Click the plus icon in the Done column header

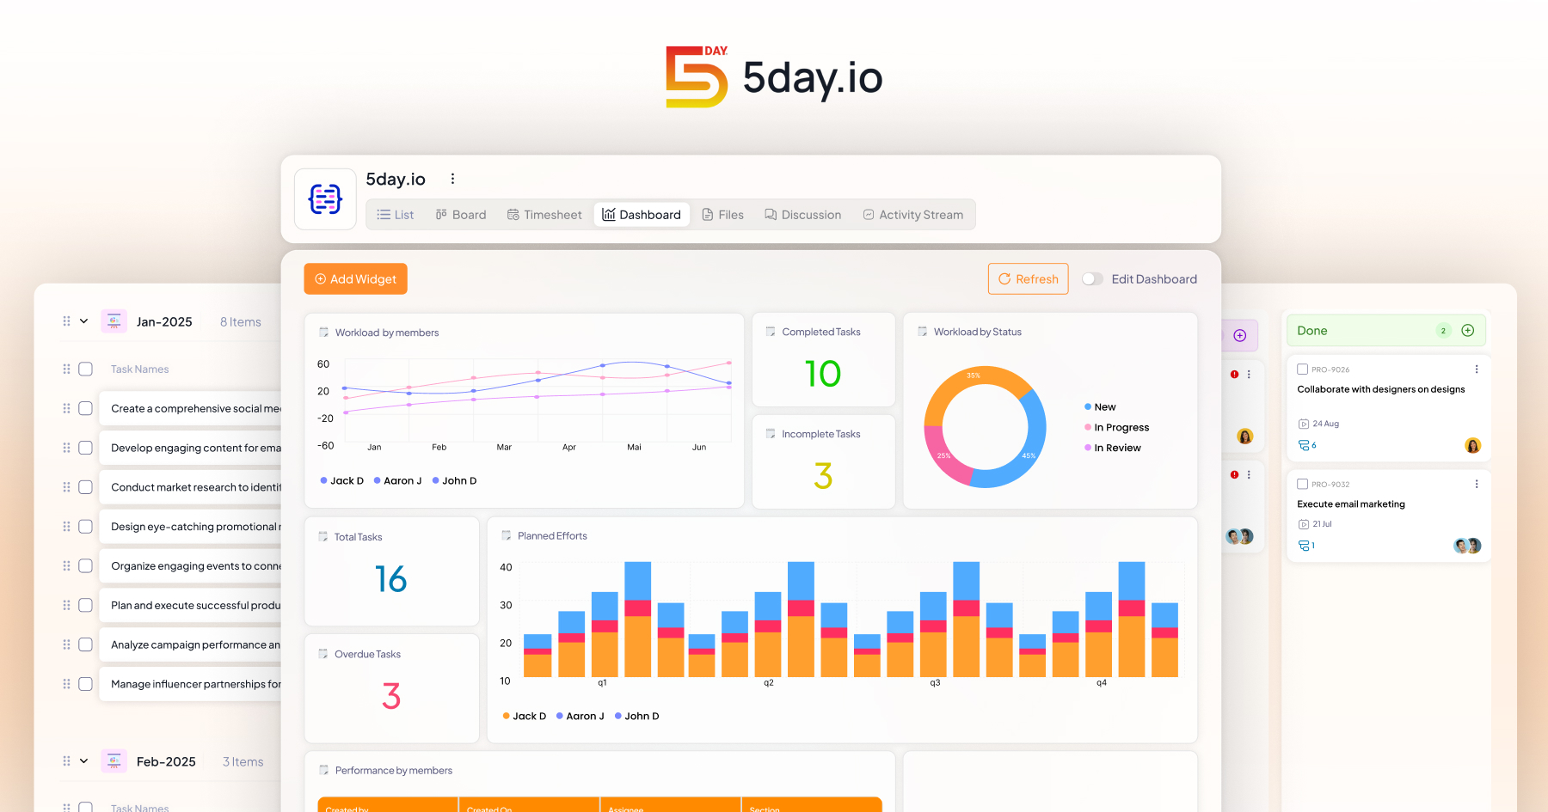[1468, 330]
